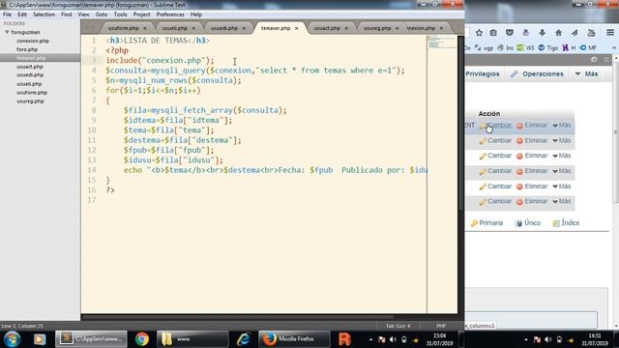This screenshot has width=619, height=348.
Task: Open usureg.php from the sidebar
Action: [x=30, y=101]
